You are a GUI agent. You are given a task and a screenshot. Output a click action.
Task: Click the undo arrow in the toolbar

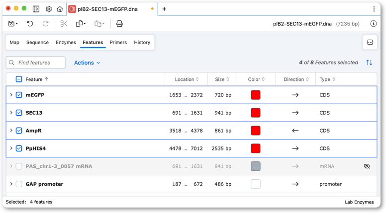tap(30, 24)
